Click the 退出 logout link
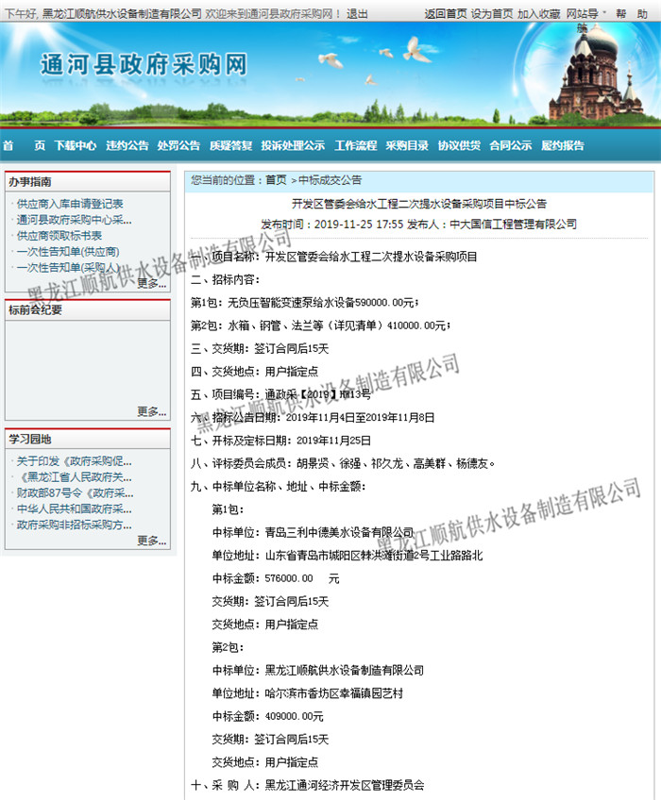This screenshot has width=661, height=800. pyautogui.click(x=357, y=13)
